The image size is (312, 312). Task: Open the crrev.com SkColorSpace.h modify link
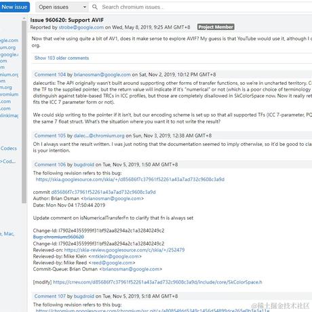(157, 282)
